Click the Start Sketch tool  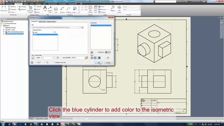click(90, 9)
